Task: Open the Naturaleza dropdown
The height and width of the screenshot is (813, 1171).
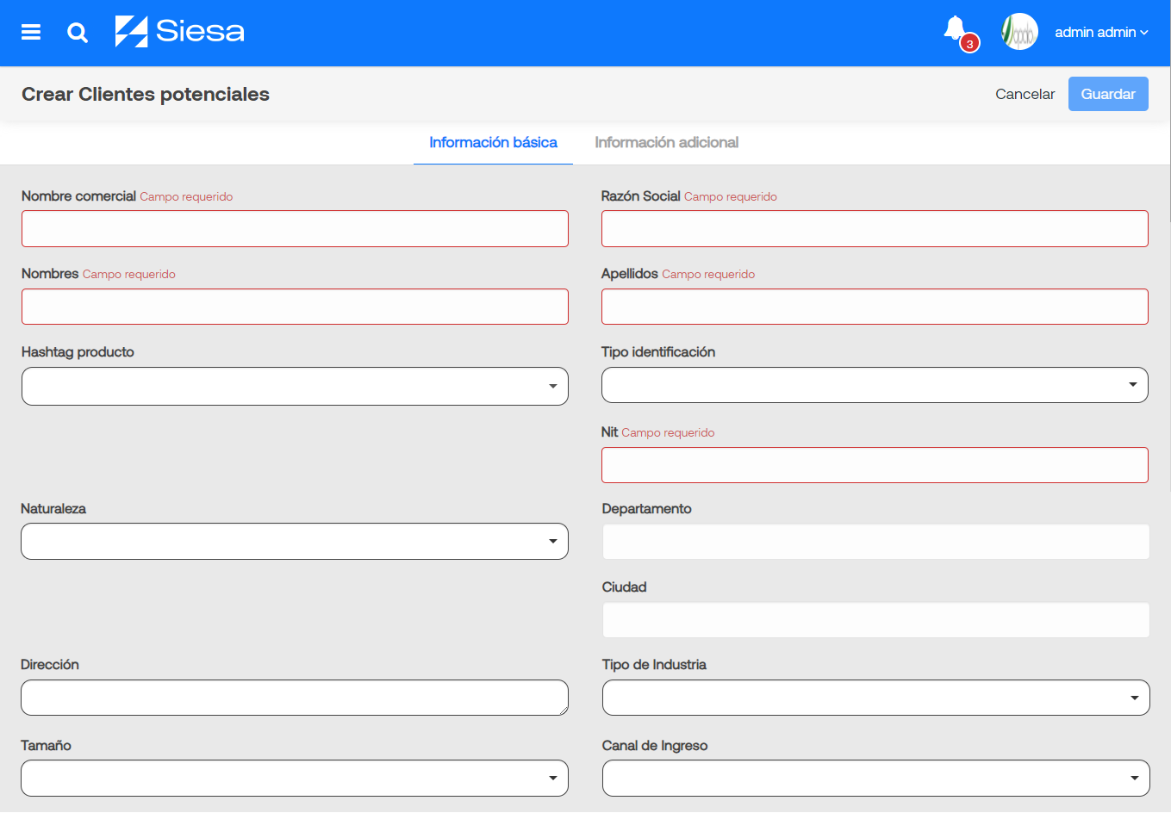Action: 295,542
